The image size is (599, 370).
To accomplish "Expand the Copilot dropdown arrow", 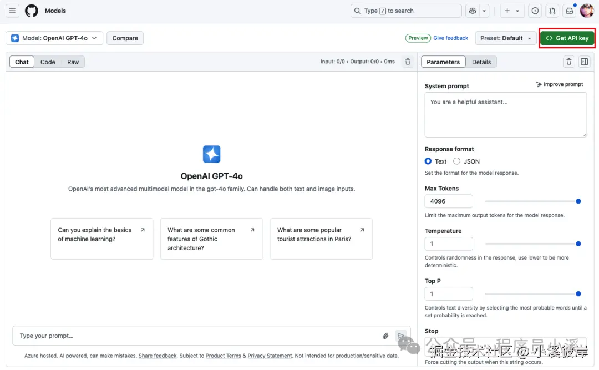I will point(484,11).
